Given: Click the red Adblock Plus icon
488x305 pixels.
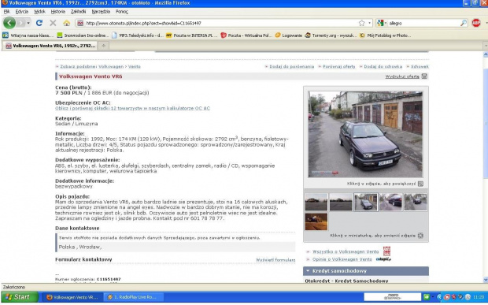Looking at the screenshot, I should point(476,23).
